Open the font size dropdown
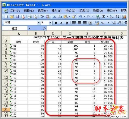 click(50, 23)
